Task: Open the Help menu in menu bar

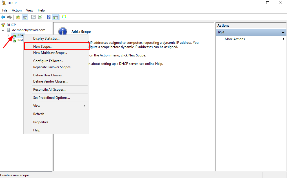Action: click(41, 10)
